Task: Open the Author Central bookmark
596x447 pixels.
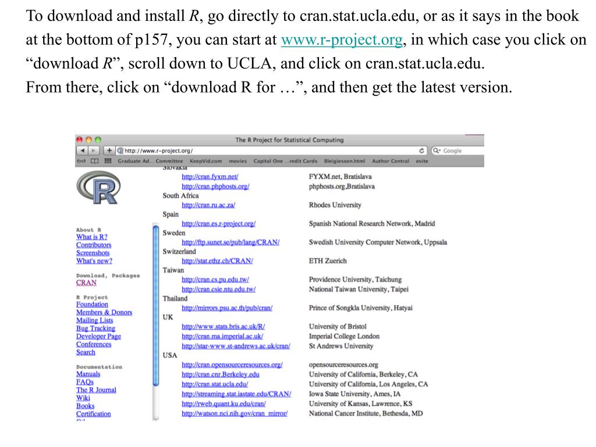Action: (x=391, y=161)
